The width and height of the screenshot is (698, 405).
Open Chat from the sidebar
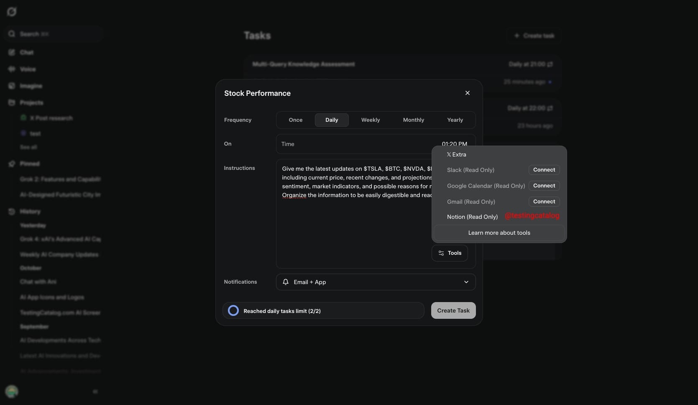coord(27,52)
